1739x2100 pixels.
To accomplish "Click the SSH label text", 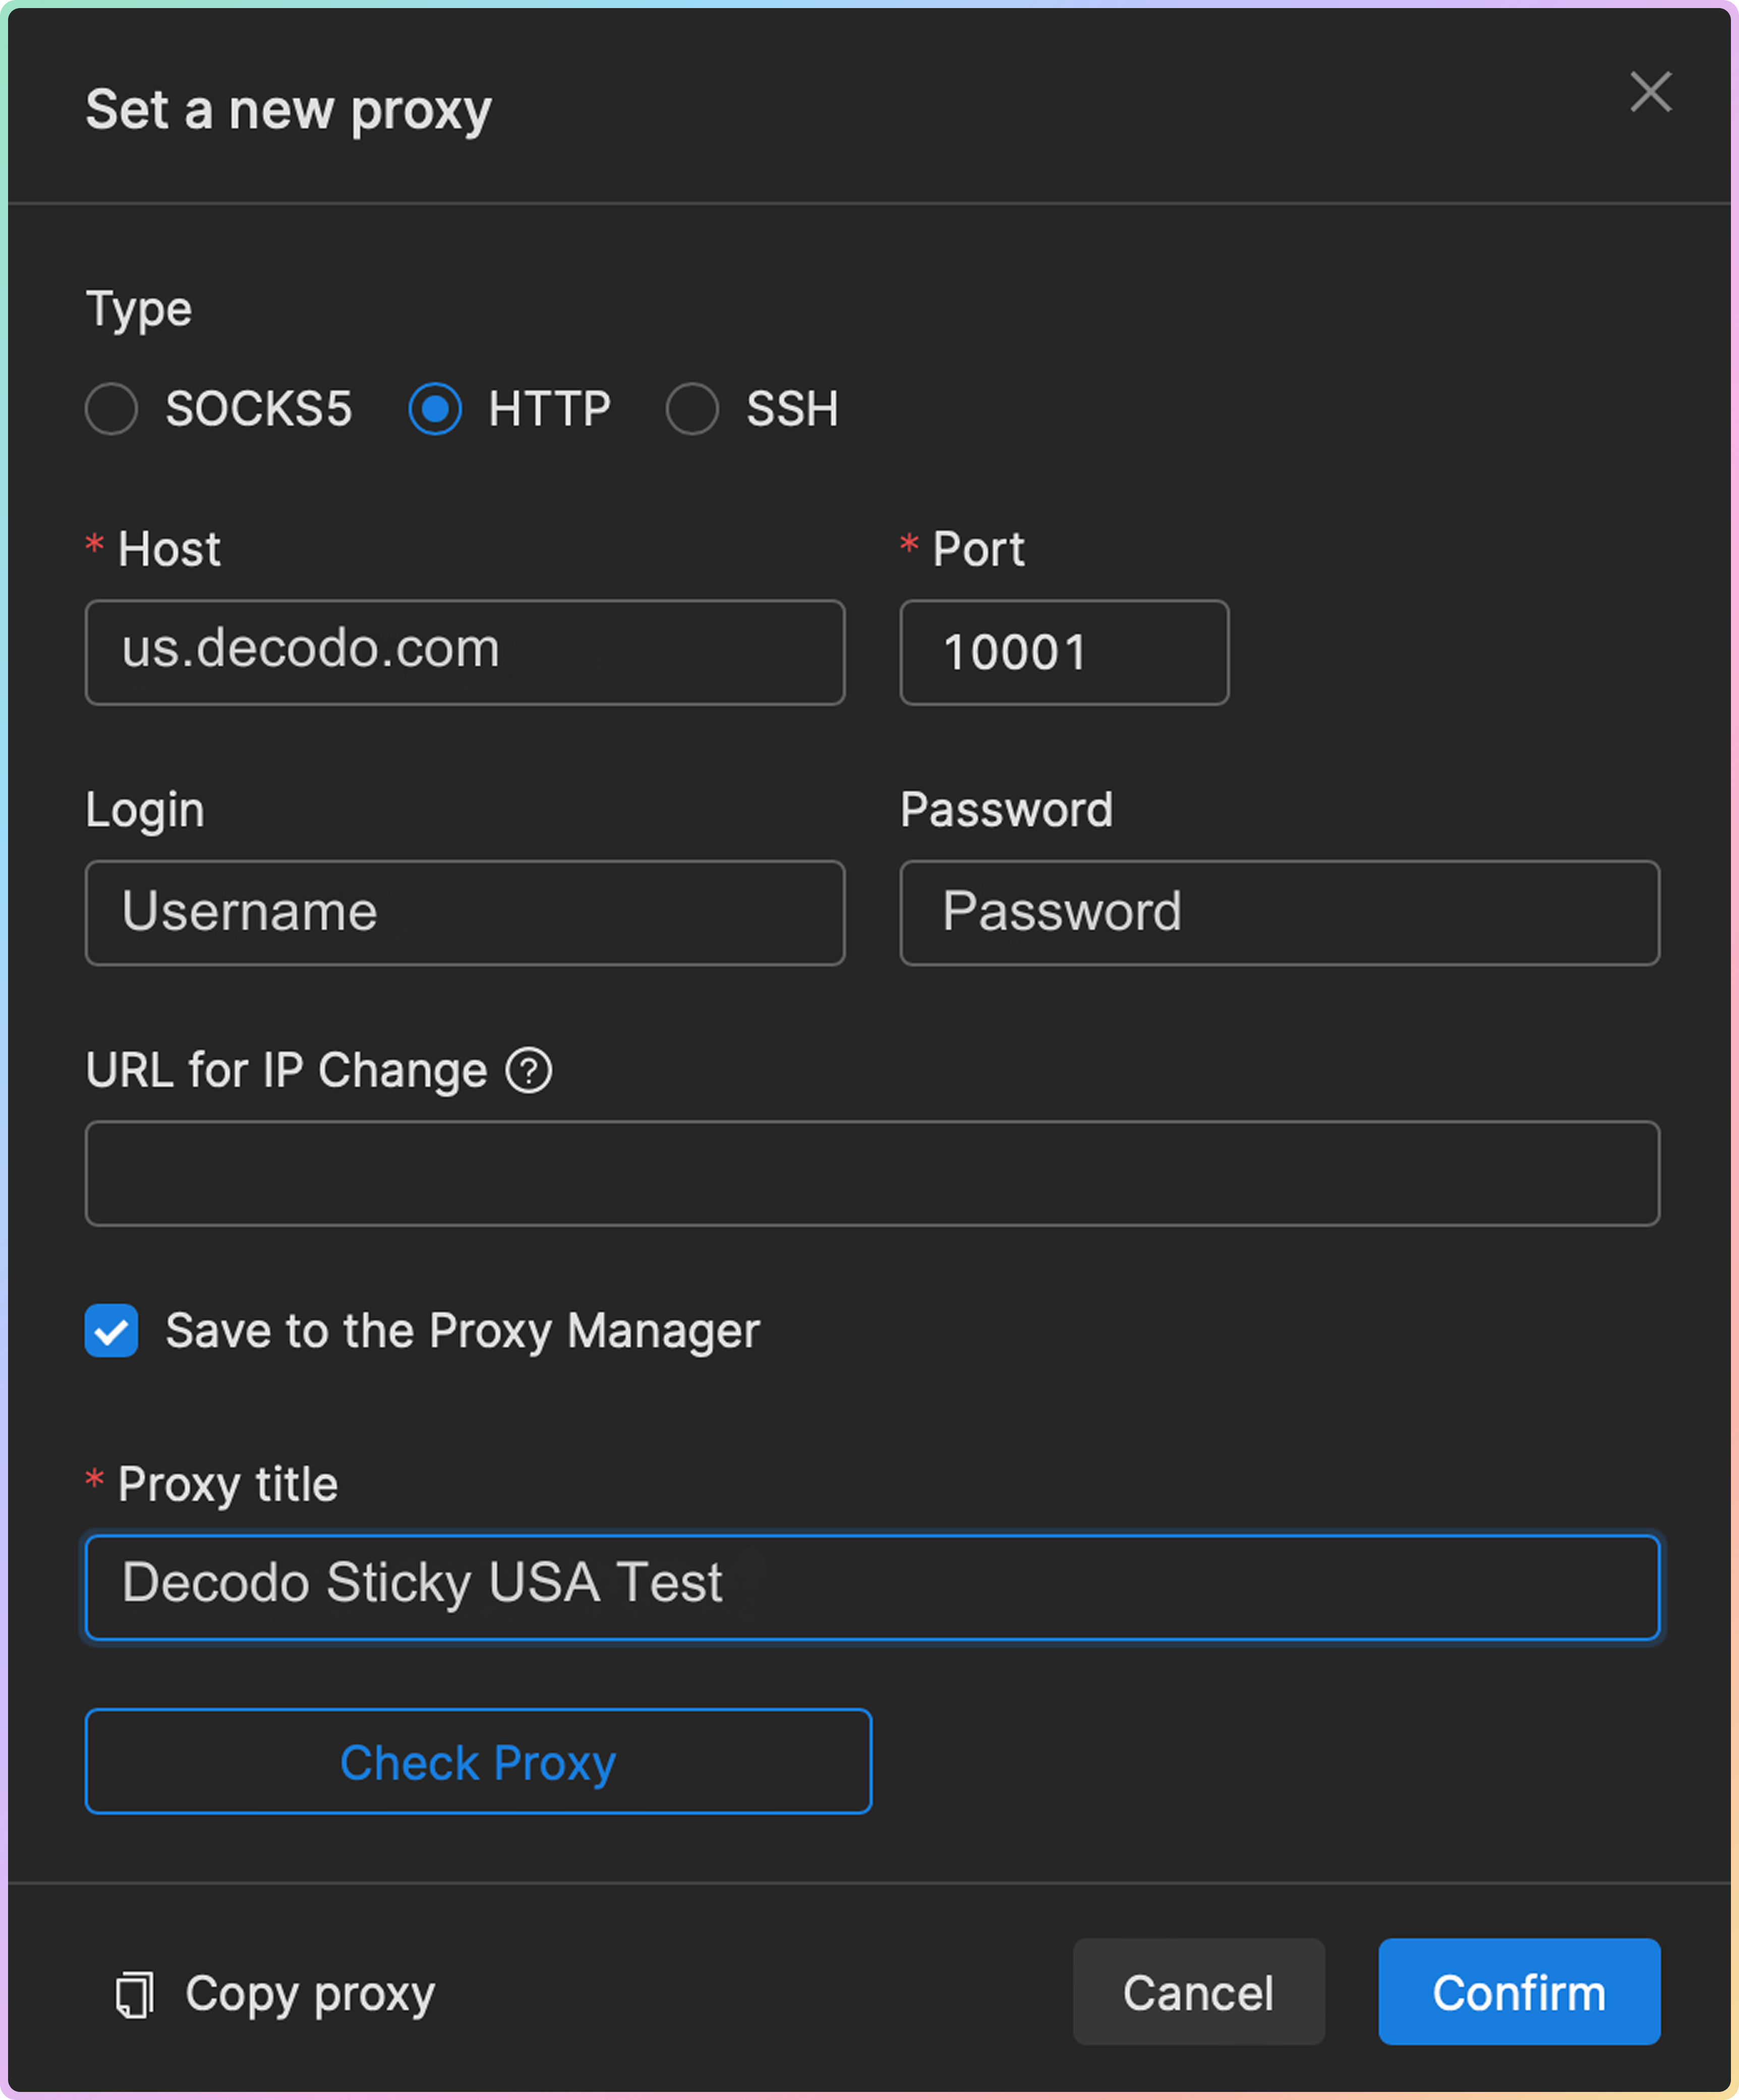I will click(x=792, y=409).
